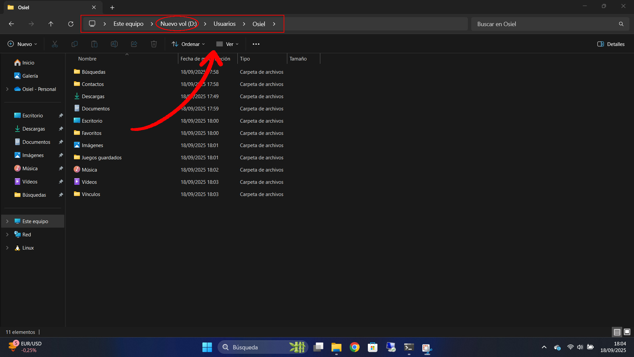Image resolution: width=634 pixels, height=357 pixels.
Task: Sort by the Tipo column header
Action: click(245, 59)
